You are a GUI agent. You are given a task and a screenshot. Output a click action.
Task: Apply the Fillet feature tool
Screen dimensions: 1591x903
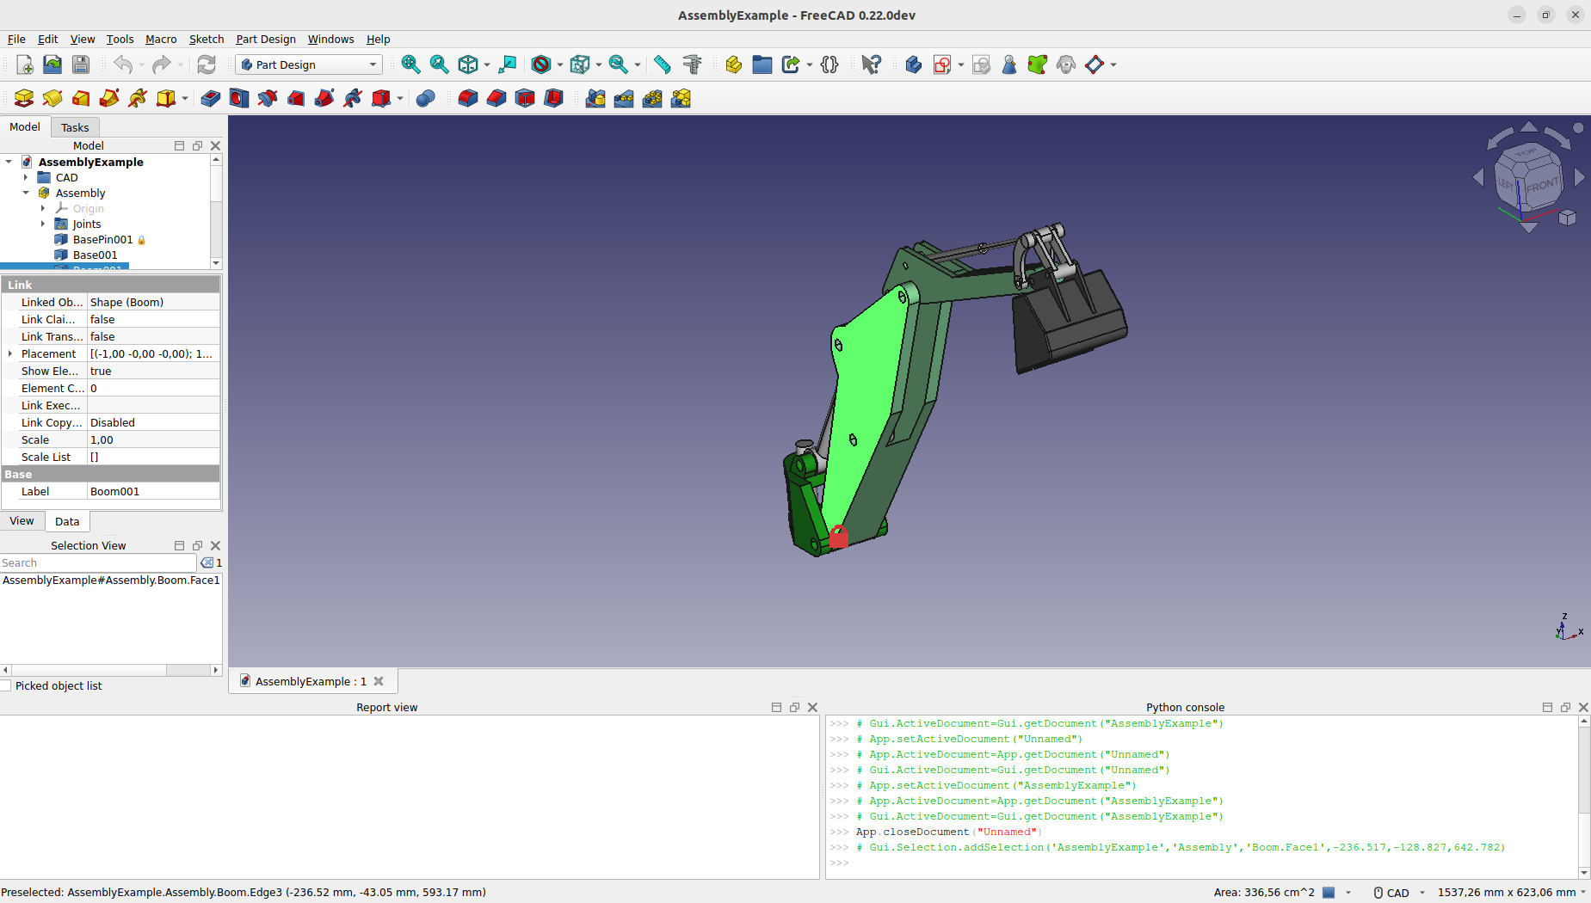(467, 98)
